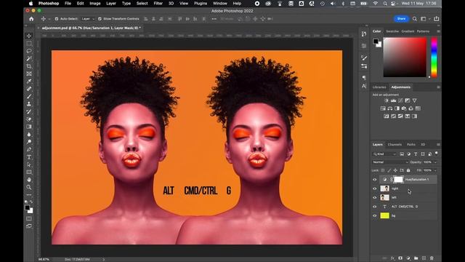Select the Lasso tool
The height and width of the screenshot is (262, 465).
[x=29, y=51]
